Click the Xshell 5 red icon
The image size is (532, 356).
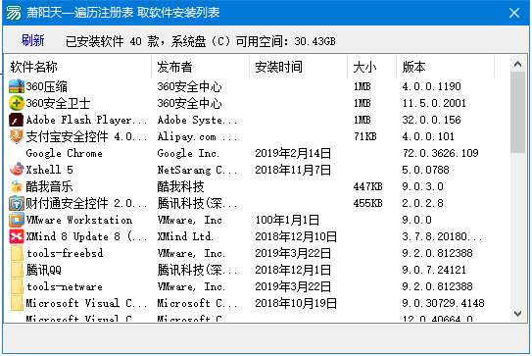click(x=17, y=170)
